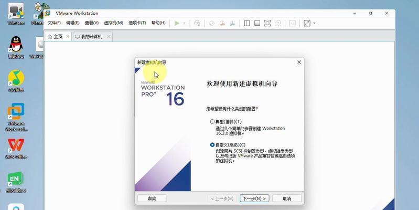The image size is (419, 210).
Task: Open the snapshot manager icon
Action: 232,23
